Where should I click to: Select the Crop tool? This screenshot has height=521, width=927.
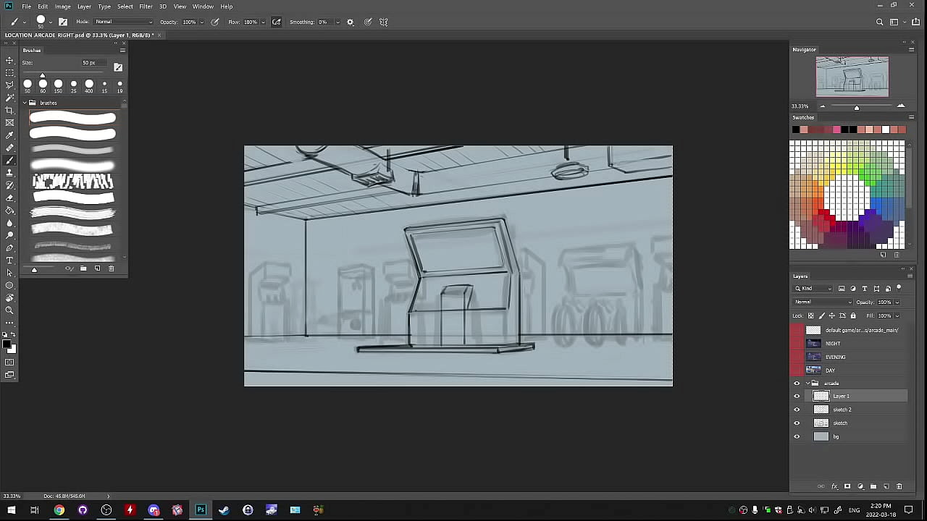[9, 110]
